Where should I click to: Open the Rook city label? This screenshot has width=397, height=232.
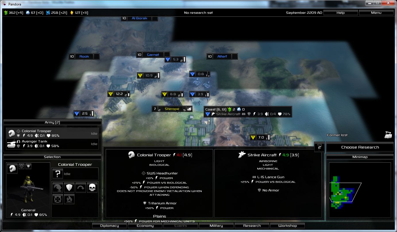tap(84, 56)
